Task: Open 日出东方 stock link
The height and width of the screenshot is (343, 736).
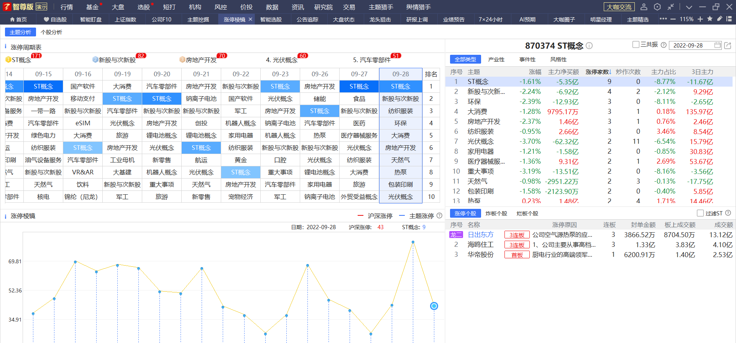Action: (481, 235)
